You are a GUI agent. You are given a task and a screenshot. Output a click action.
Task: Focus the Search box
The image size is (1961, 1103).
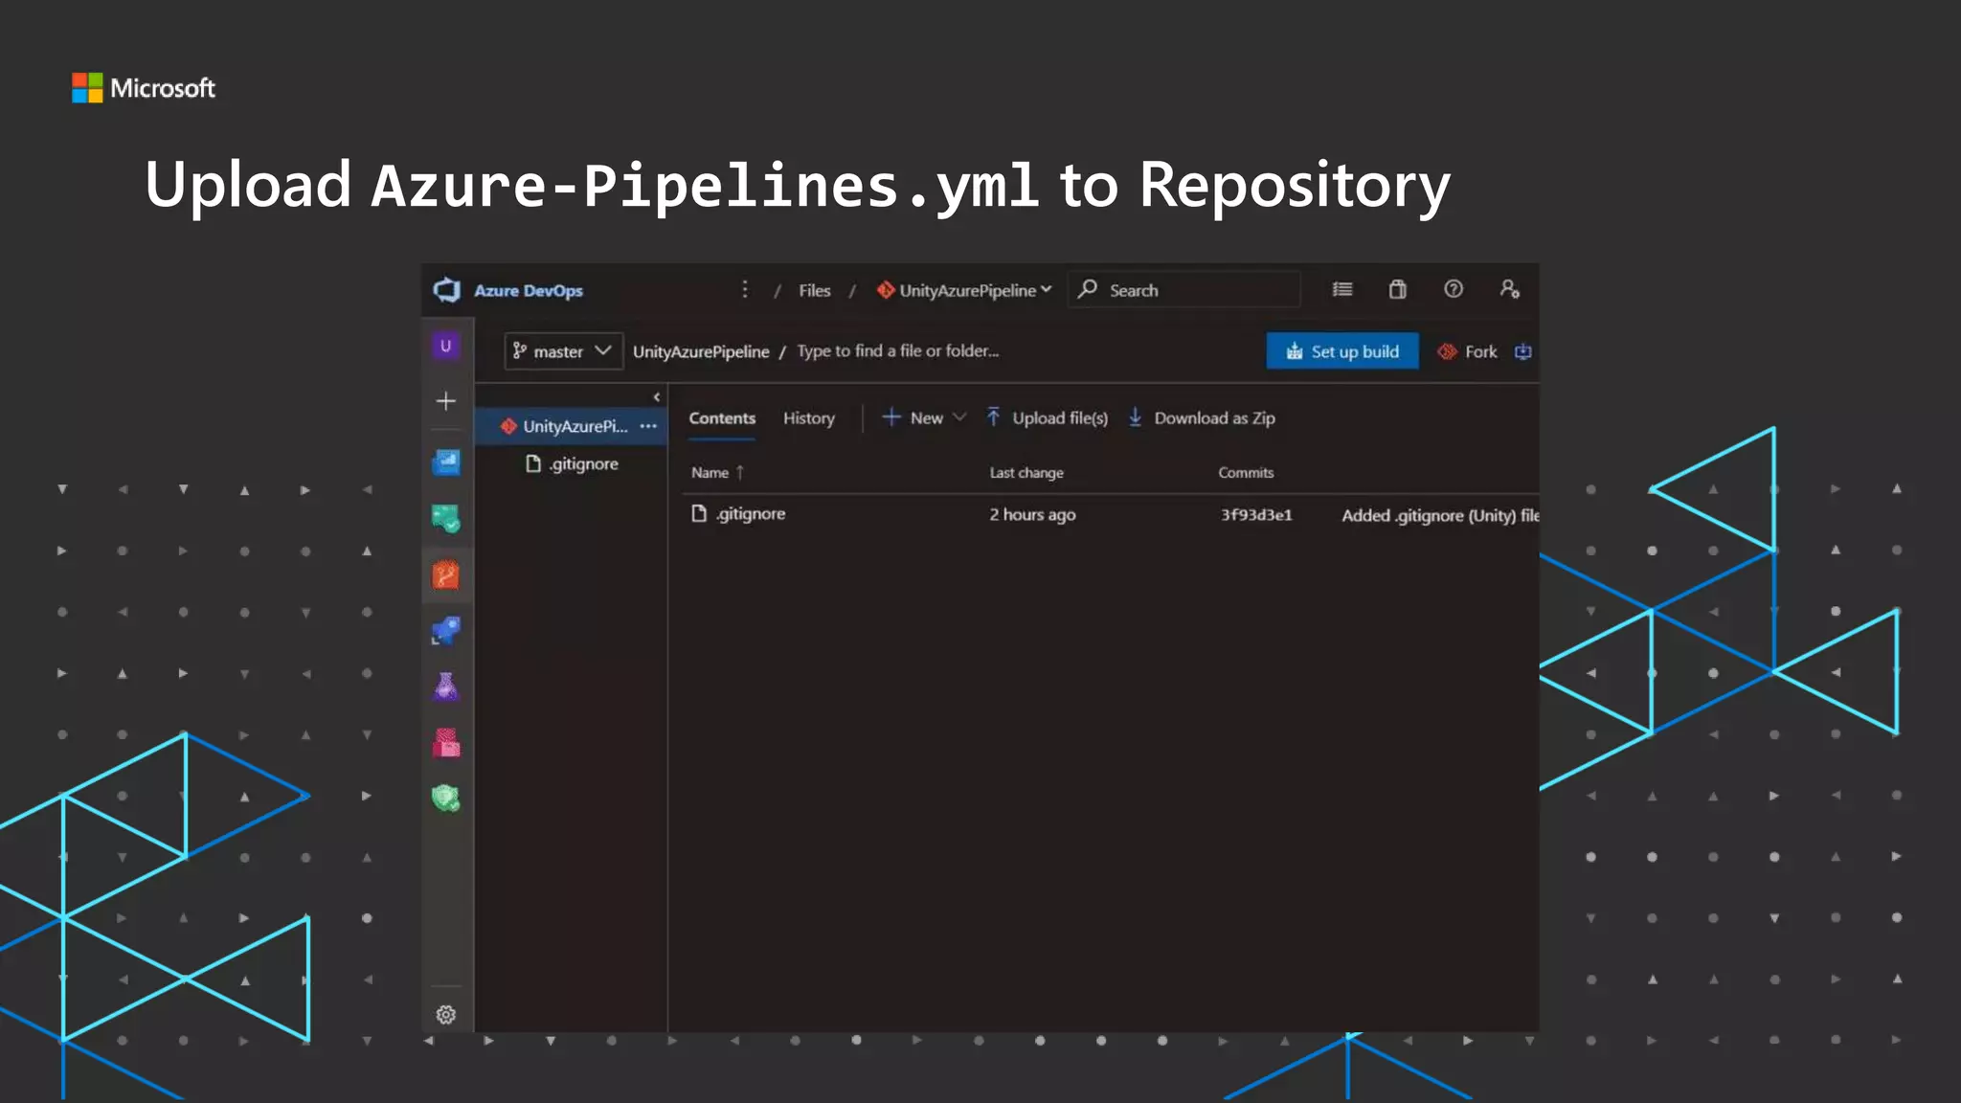(1184, 290)
